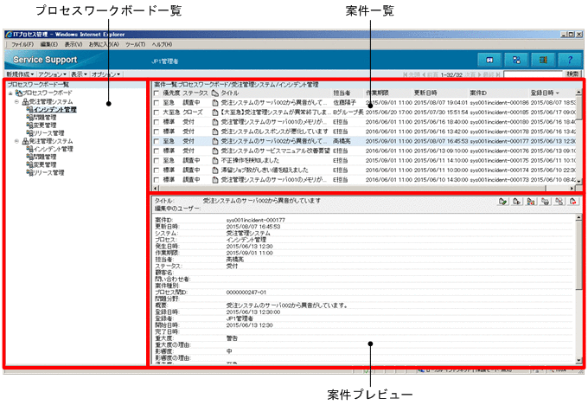
Task: Check the box for row sys001incident-000180
Action: tap(157, 122)
